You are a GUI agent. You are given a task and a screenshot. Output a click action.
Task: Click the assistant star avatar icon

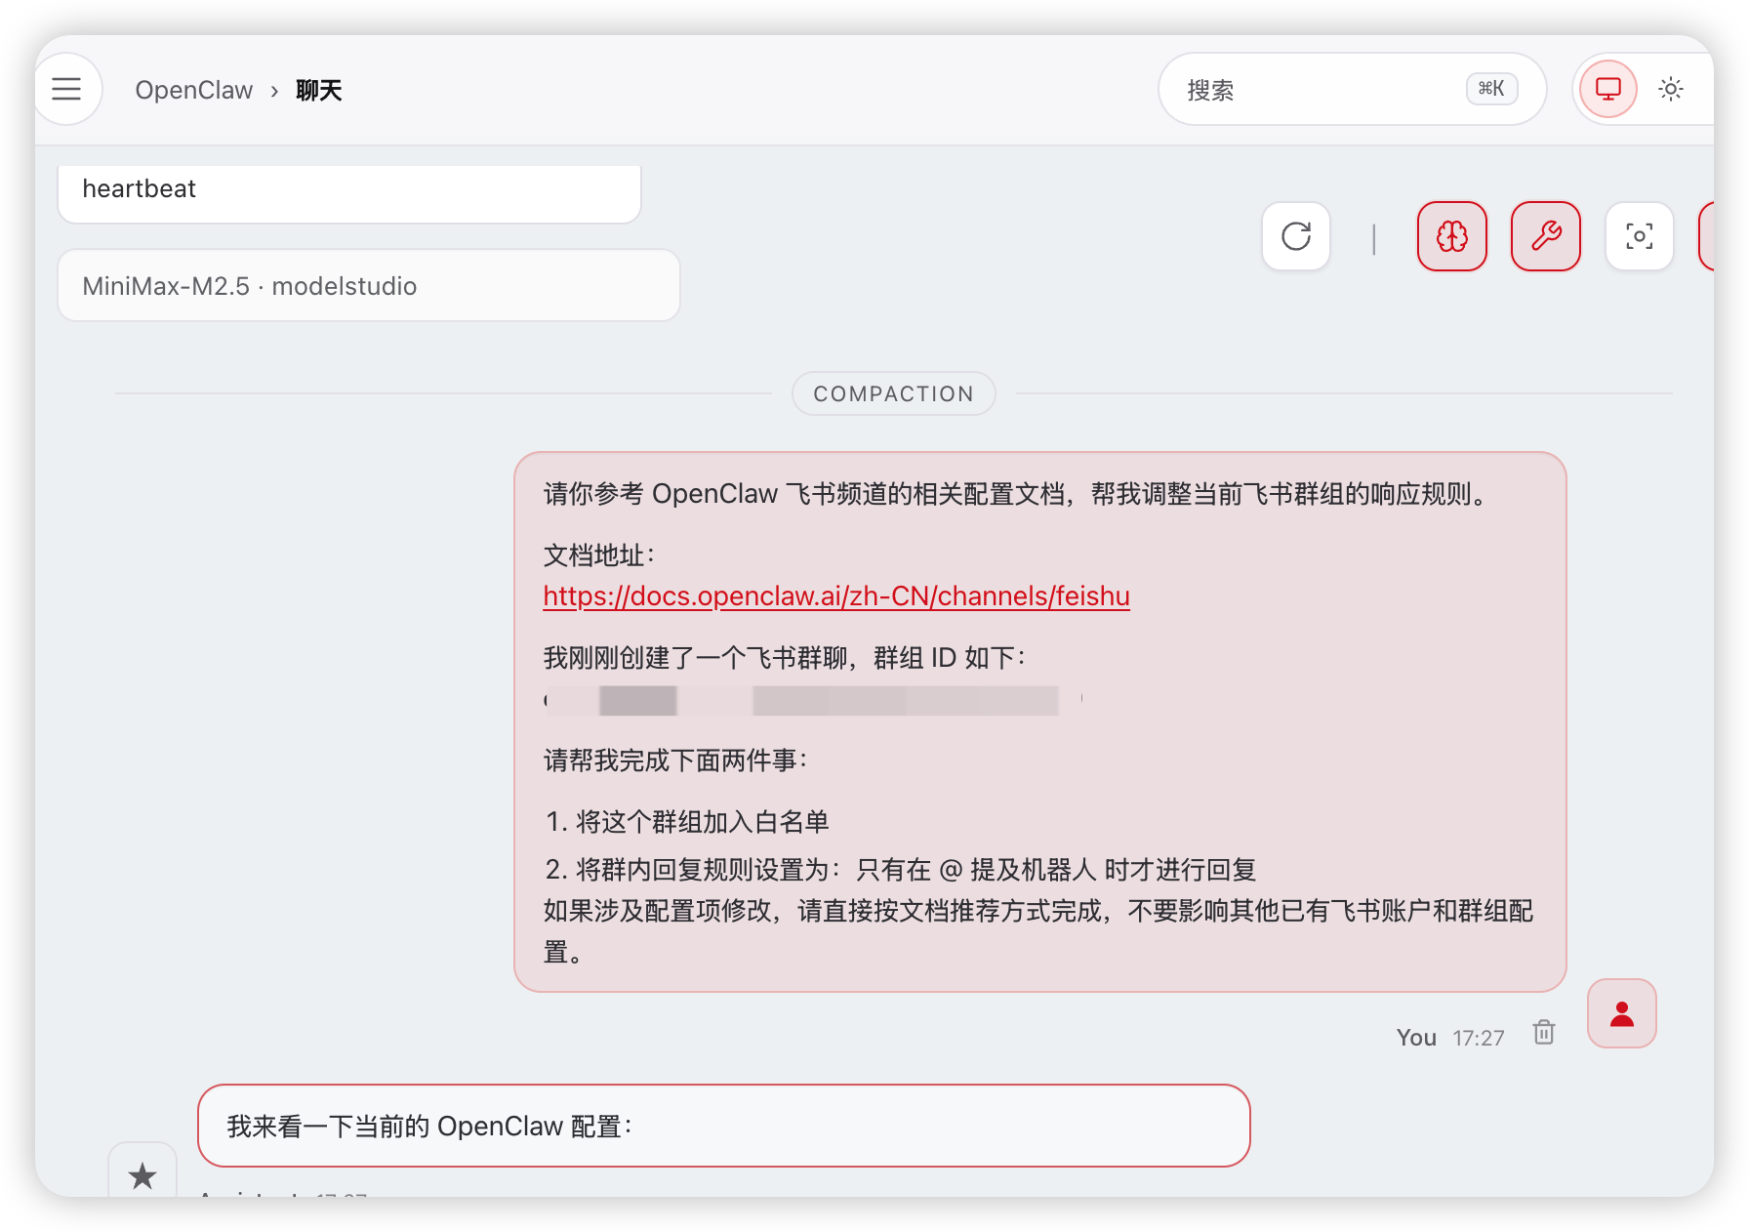pyautogui.click(x=142, y=1175)
